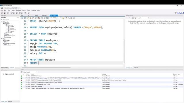
Task: Search table data toolbar icon
Action: 26,13
